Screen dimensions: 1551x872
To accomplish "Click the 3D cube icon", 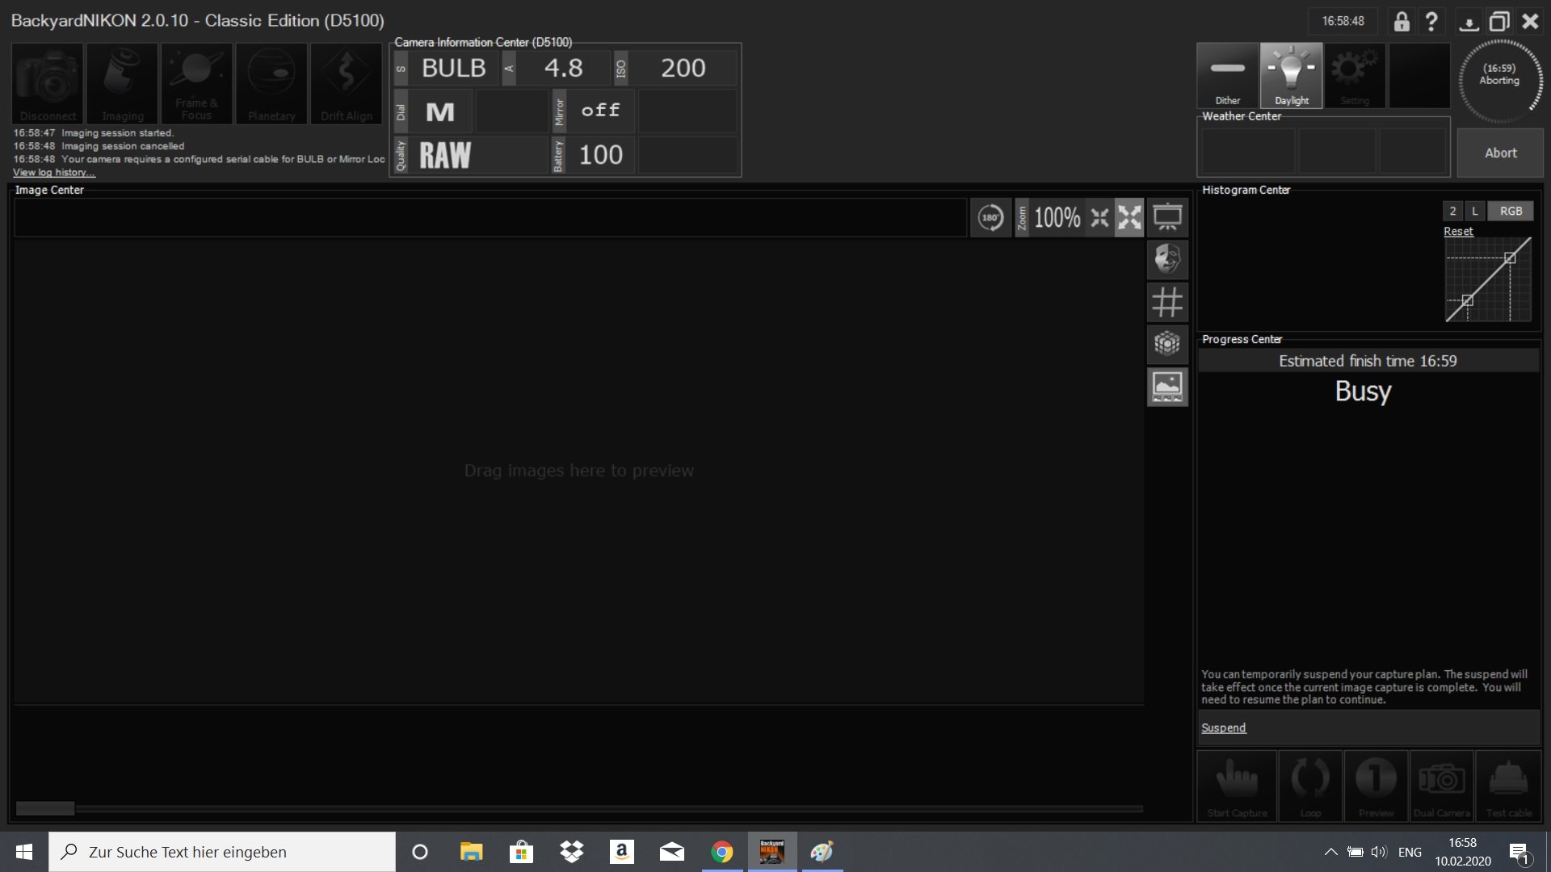I will (x=1167, y=344).
